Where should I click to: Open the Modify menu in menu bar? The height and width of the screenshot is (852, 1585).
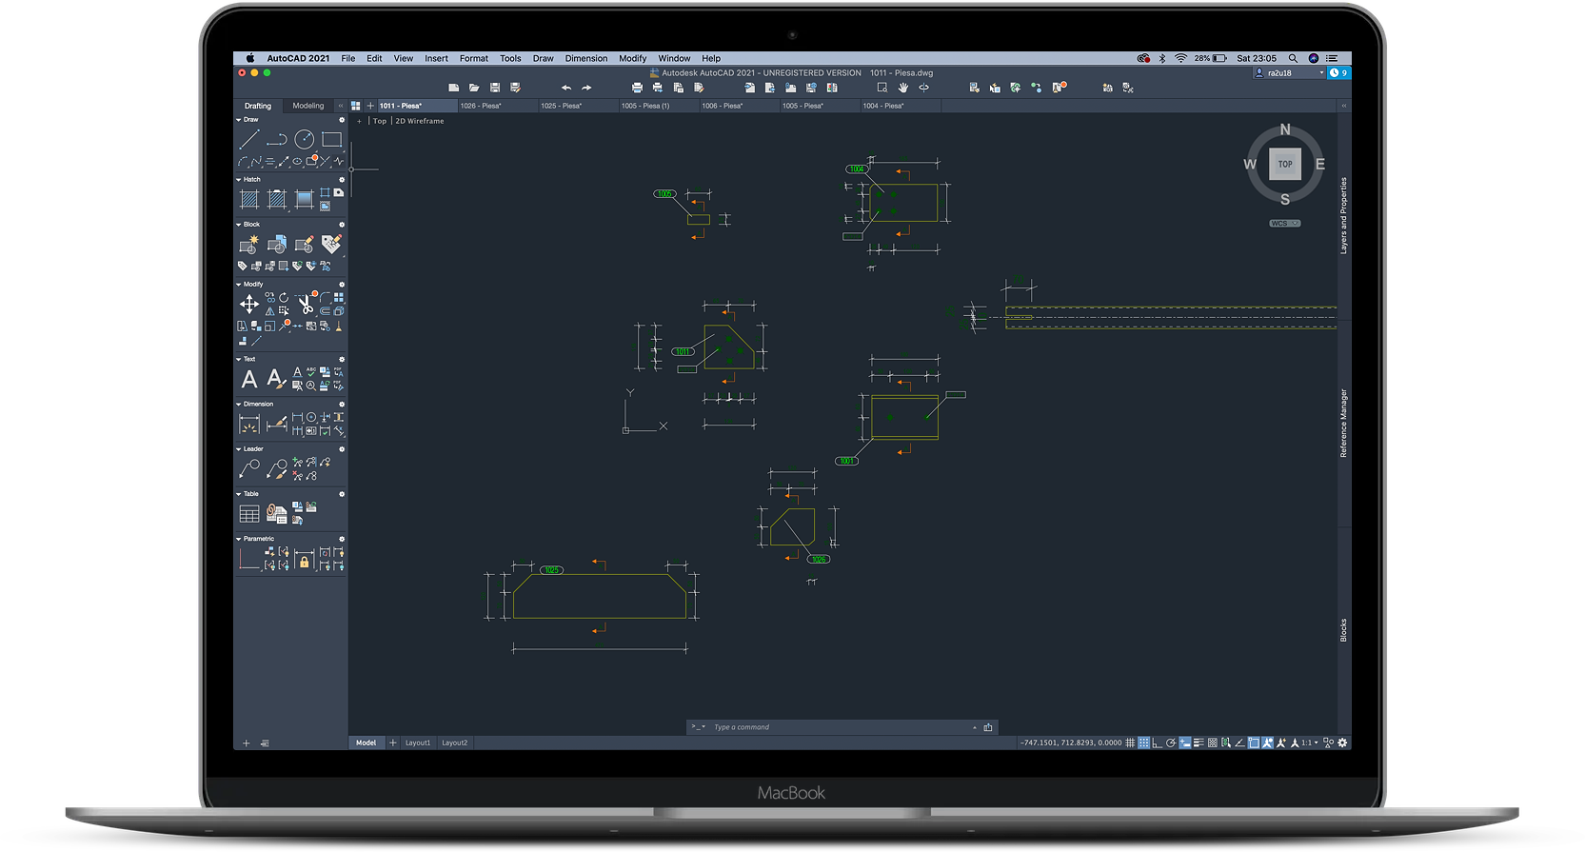[x=632, y=58]
